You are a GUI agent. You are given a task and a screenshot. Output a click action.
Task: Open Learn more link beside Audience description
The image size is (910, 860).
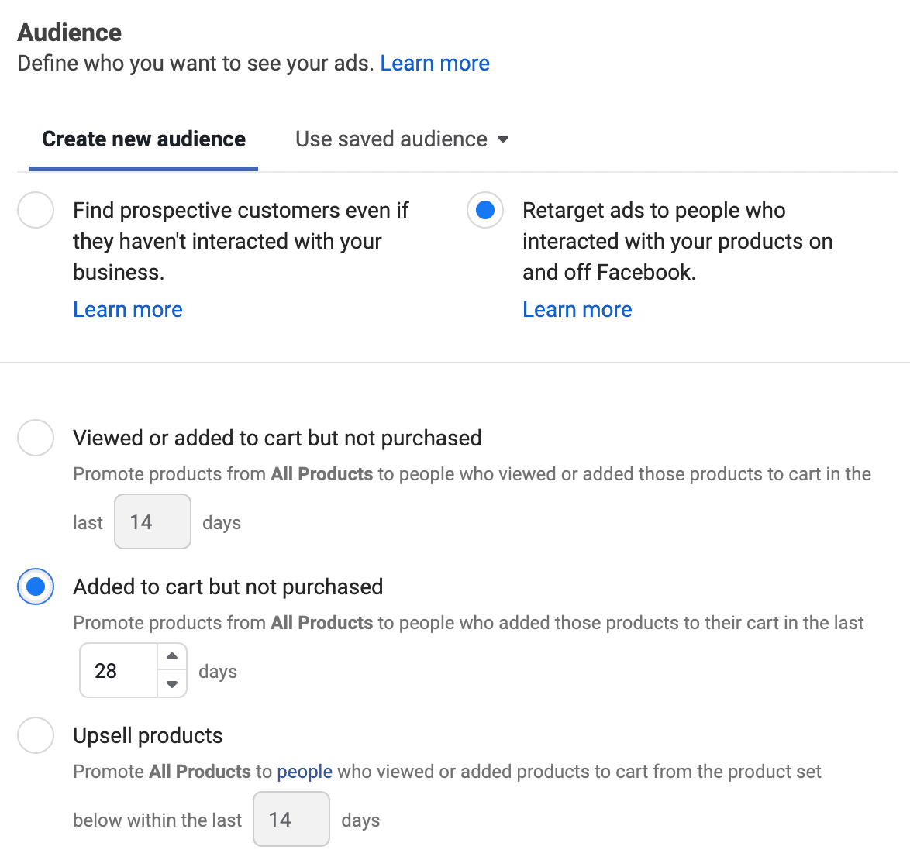click(x=435, y=64)
